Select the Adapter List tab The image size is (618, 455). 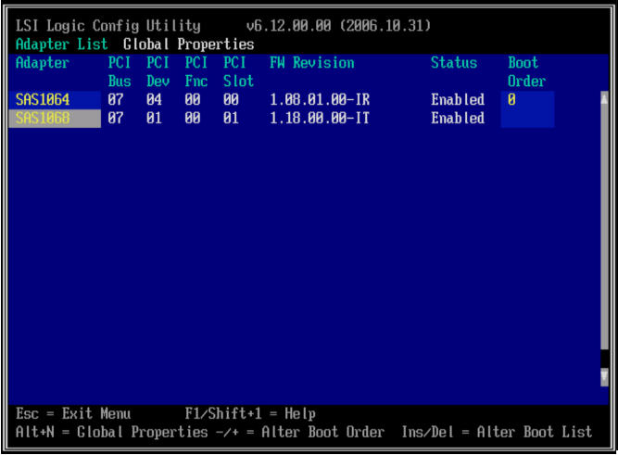[x=61, y=44]
